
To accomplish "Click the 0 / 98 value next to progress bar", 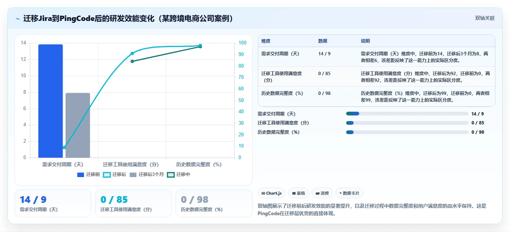I will (478, 132).
